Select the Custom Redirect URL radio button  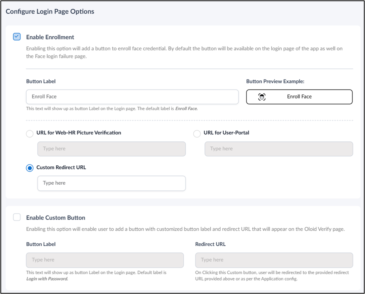30,168
